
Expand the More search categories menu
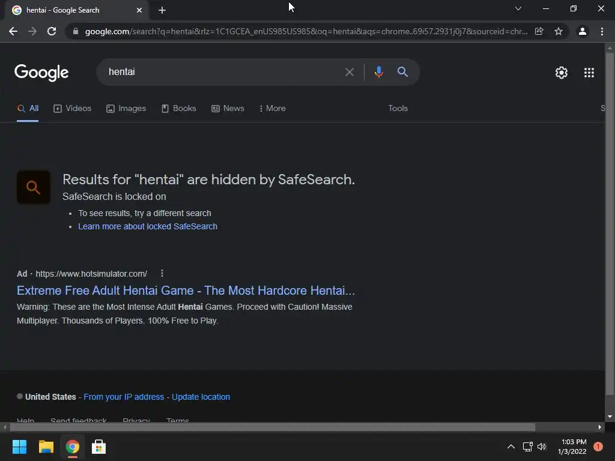point(273,109)
